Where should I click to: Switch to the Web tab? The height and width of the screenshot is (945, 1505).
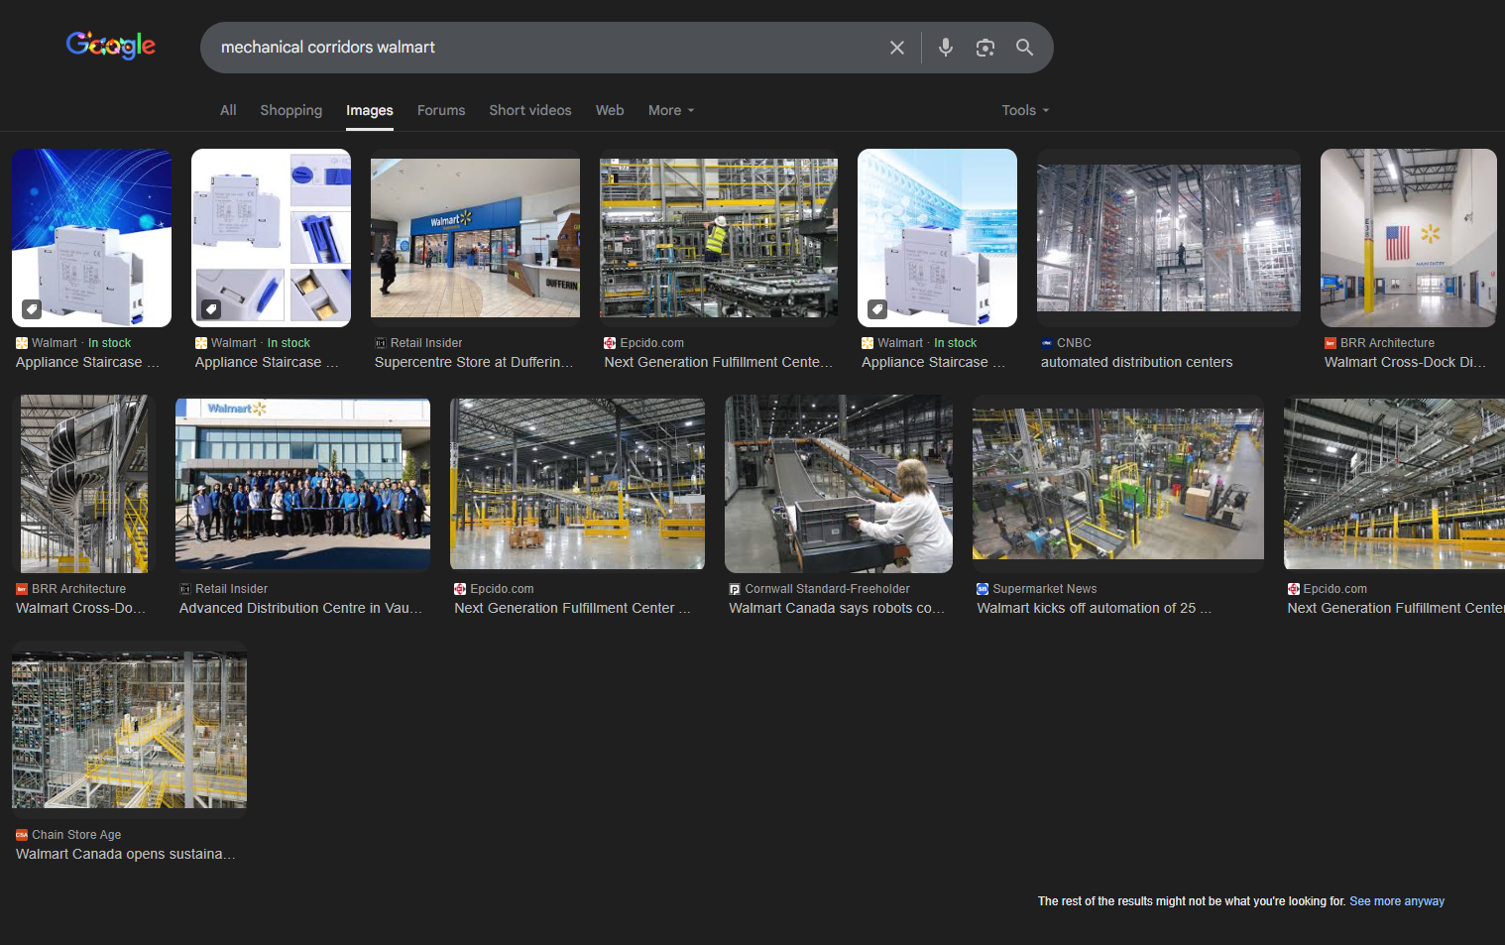click(x=610, y=110)
